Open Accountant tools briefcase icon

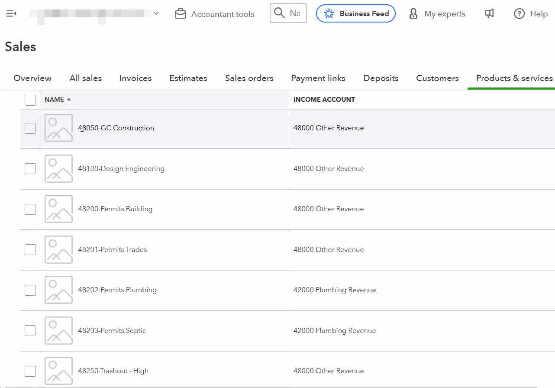180,14
